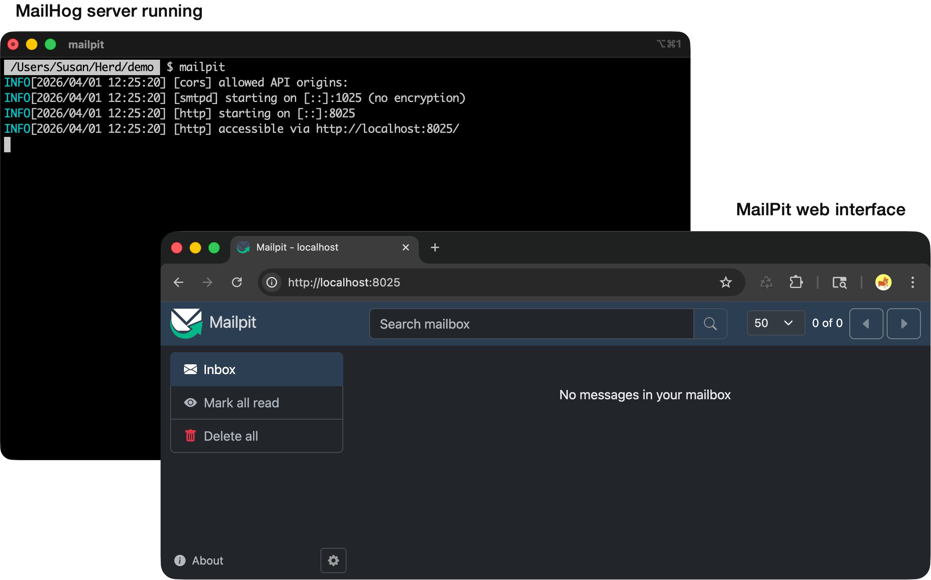Click the site info icon in the address bar

(x=271, y=282)
